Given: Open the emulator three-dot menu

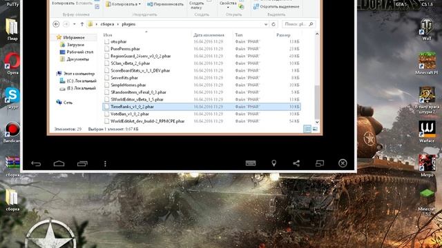Looking at the screenshot, I should [105, 163].
